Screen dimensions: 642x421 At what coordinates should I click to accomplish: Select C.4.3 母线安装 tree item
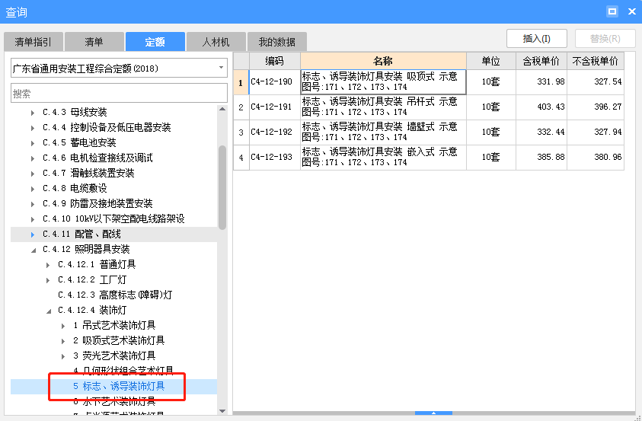click(75, 112)
